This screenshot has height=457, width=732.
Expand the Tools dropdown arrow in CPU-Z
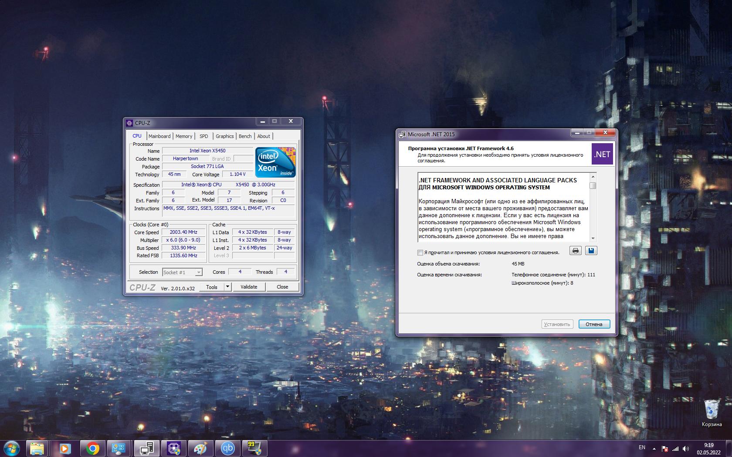(227, 286)
